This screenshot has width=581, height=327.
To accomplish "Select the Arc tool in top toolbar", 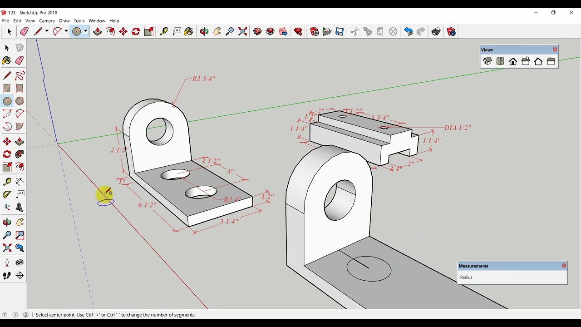I will pos(57,31).
